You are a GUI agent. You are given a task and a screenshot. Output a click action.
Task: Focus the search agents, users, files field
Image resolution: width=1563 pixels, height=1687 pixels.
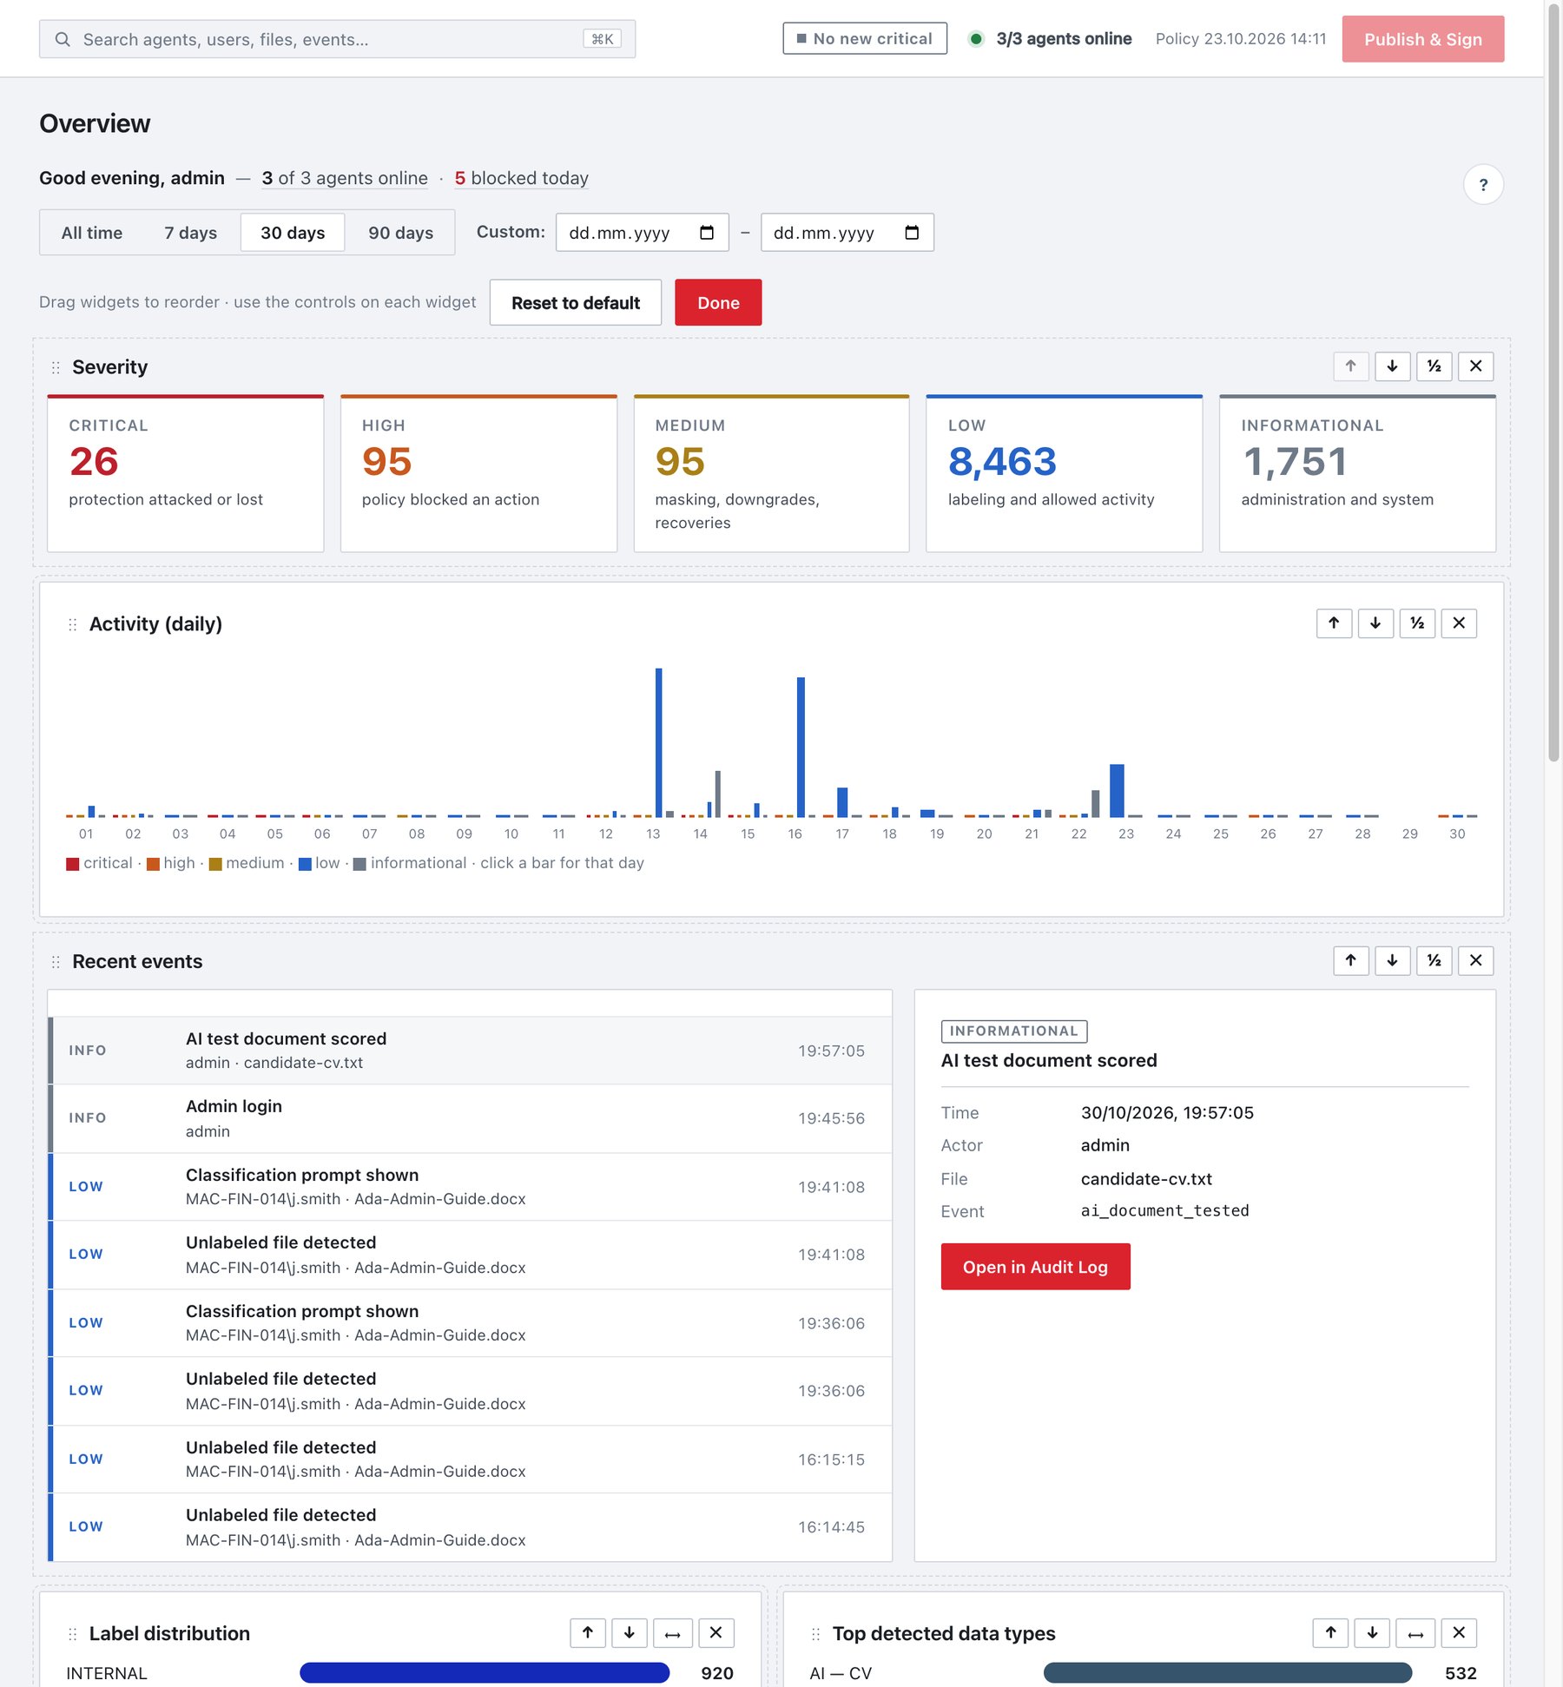[337, 39]
